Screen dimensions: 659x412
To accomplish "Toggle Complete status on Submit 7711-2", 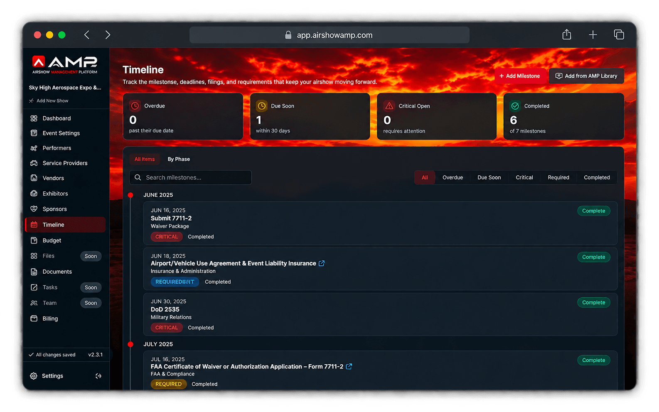I will (x=593, y=211).
